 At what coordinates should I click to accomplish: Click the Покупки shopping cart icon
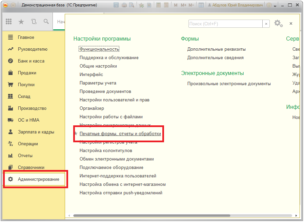coord(11,85)
